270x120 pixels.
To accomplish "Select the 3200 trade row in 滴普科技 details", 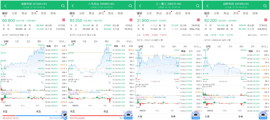I will click(x=56, y=50).
